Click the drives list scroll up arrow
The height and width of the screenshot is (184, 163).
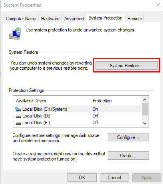tap(145, 100)
